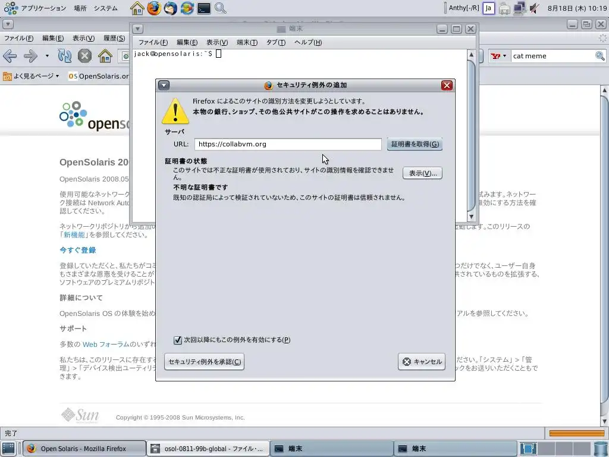Screen dimensions: 609x457
Task: Open Firefox 履歴(S) menu
Action: click(114, 38)
